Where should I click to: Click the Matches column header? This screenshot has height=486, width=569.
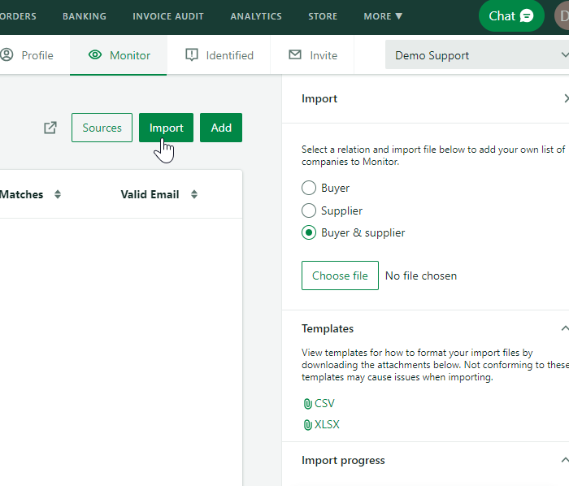21,194
